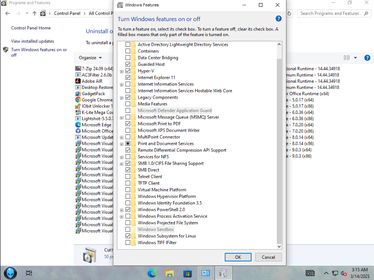
Task: Open recent locations dropdown in navigation bar
Action: pos(27,13)
